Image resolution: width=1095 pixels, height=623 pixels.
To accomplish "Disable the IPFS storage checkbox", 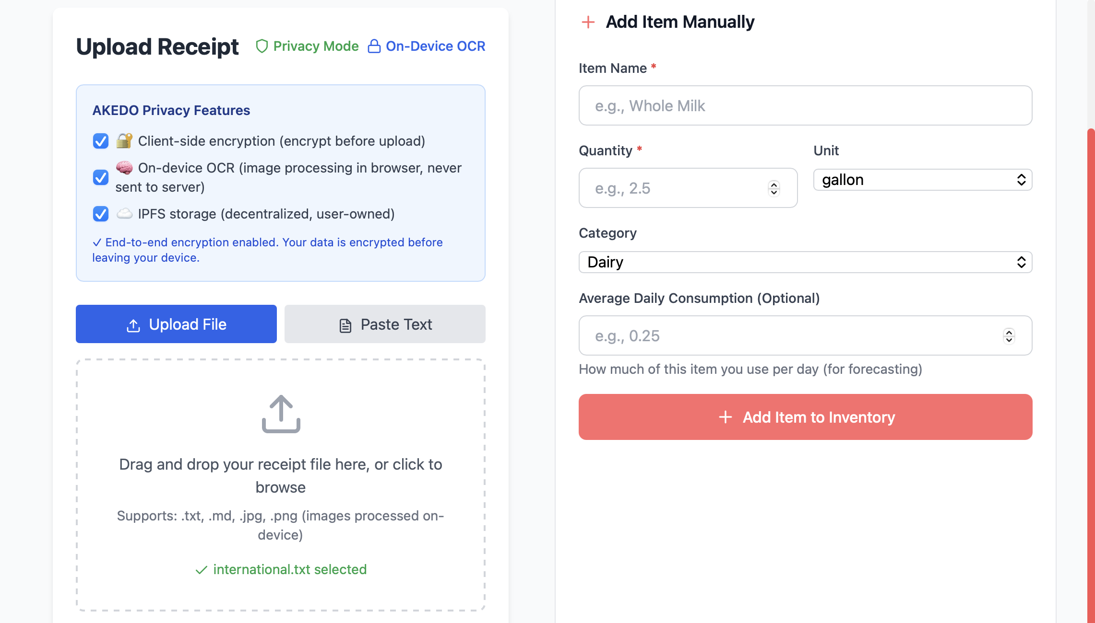I will [101, 214].
